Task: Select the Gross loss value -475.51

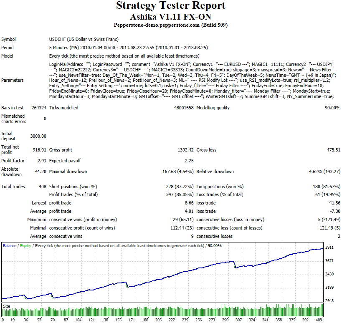Action: [x=330, y=149]
